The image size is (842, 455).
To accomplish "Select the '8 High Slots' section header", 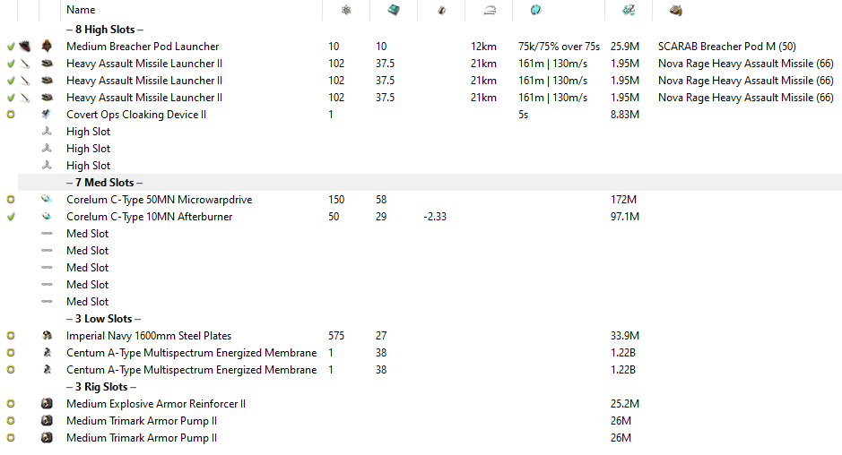I will 105,30.
